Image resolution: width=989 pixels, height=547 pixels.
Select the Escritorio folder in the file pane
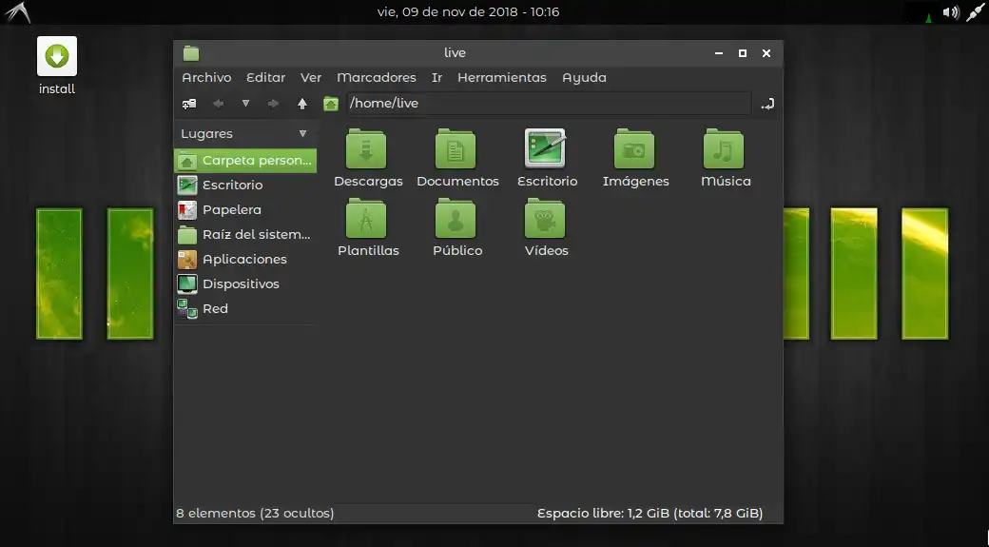click(546, 158)
